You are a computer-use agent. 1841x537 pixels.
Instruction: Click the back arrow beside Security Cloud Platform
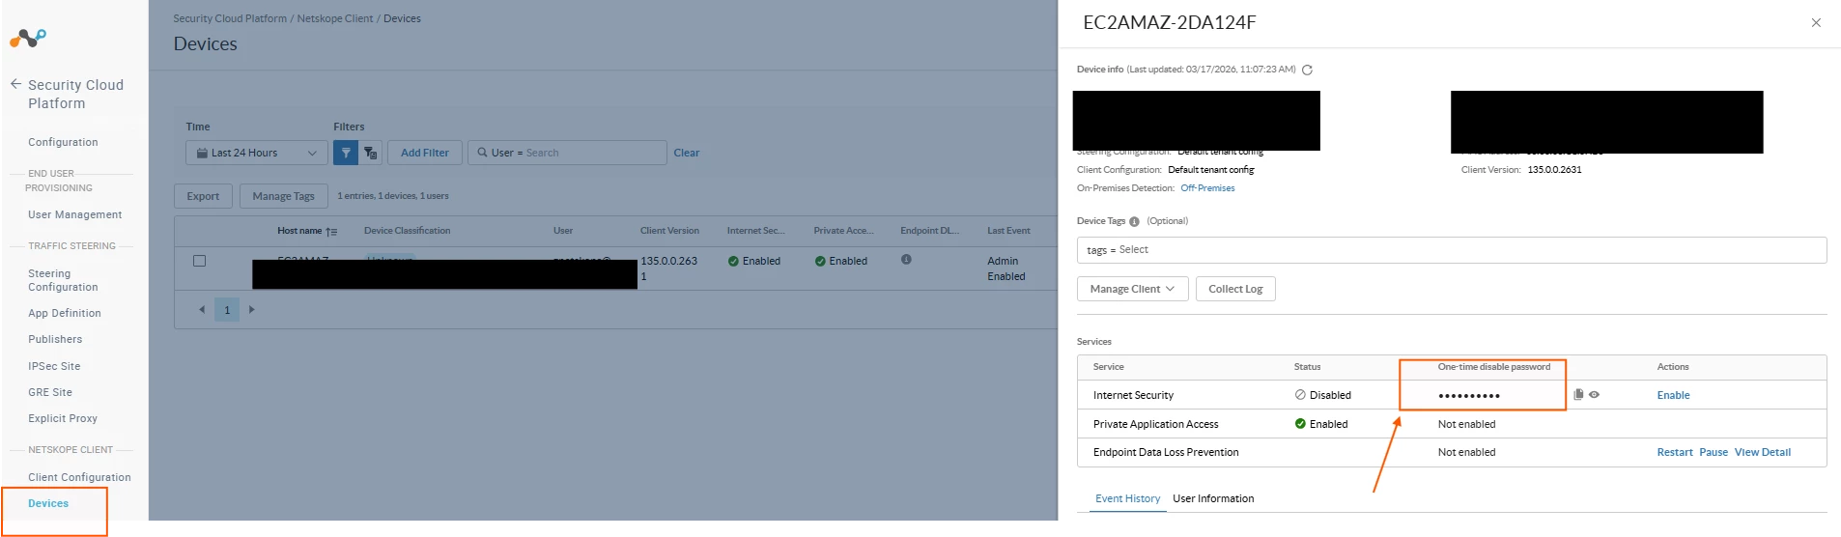[15, 84]
